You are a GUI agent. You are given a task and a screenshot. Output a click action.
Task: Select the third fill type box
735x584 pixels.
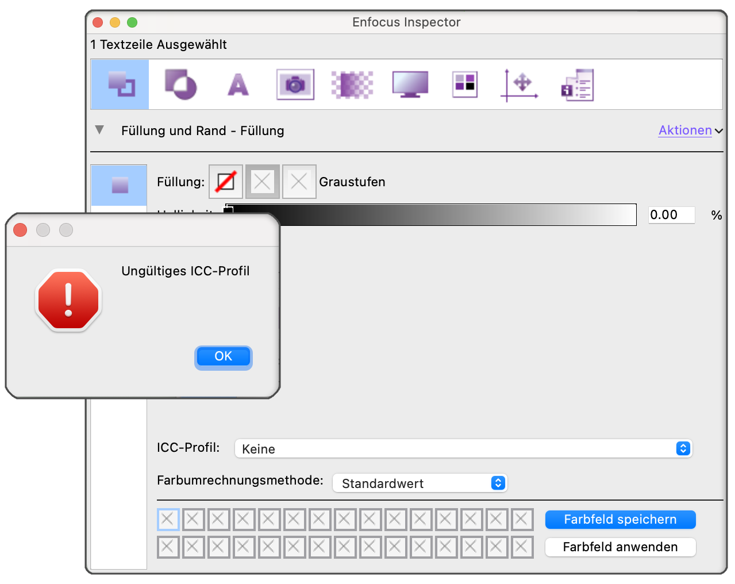[299, 182]
